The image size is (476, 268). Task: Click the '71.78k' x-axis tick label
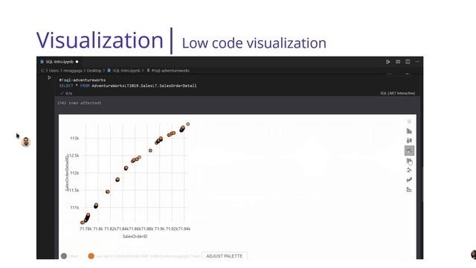tap(86, 229)
